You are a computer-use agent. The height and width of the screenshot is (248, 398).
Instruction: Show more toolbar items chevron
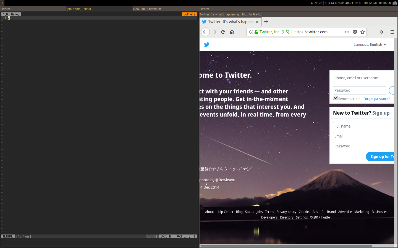[381, 32]
